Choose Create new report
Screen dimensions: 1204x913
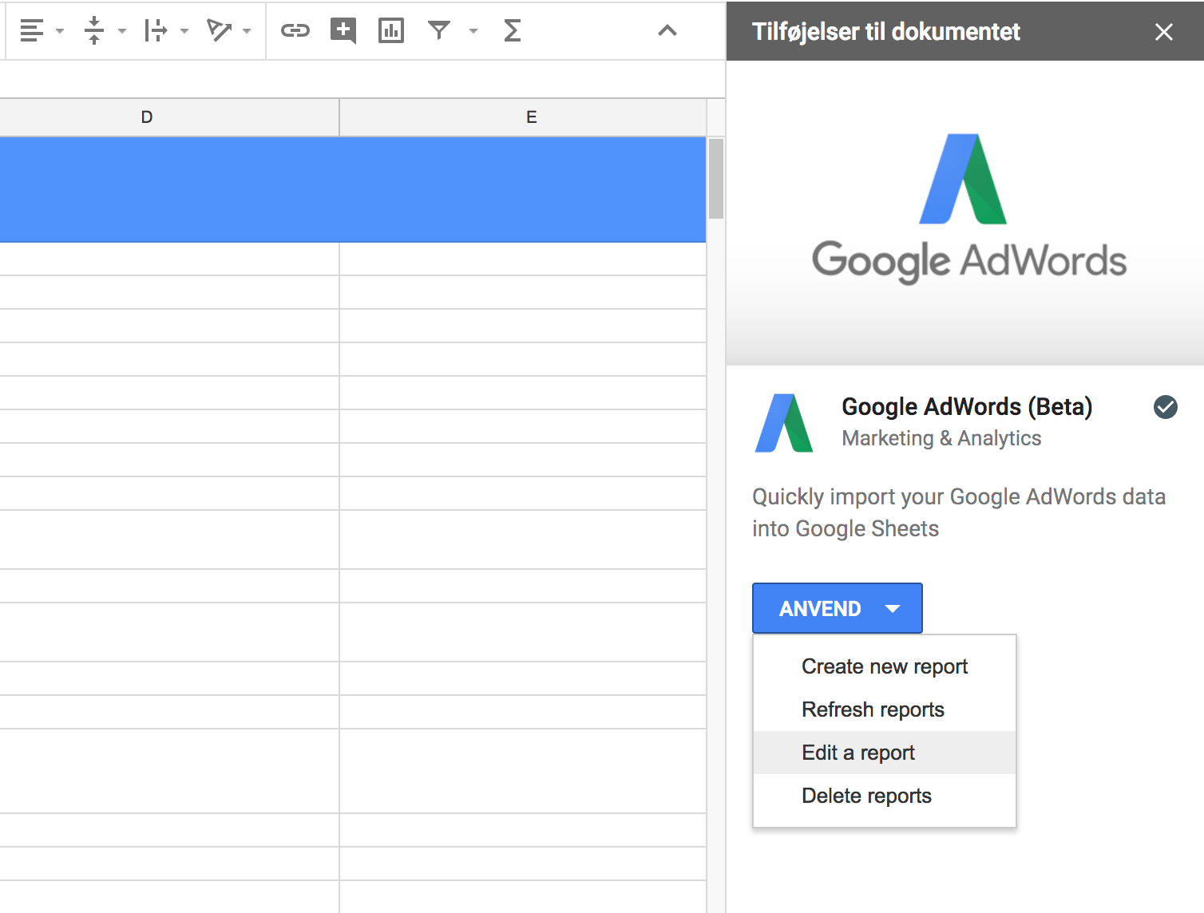(x=885, y=666)
